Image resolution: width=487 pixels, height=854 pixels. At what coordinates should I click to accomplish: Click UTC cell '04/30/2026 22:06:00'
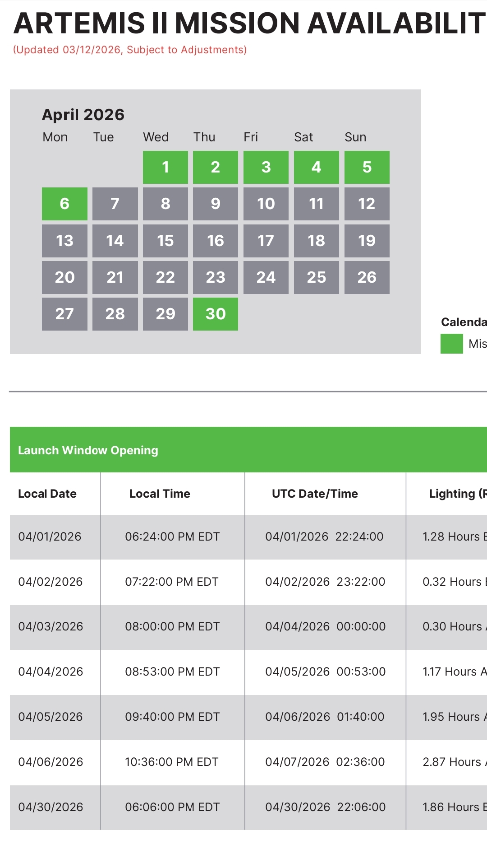[x=326, y=807]
